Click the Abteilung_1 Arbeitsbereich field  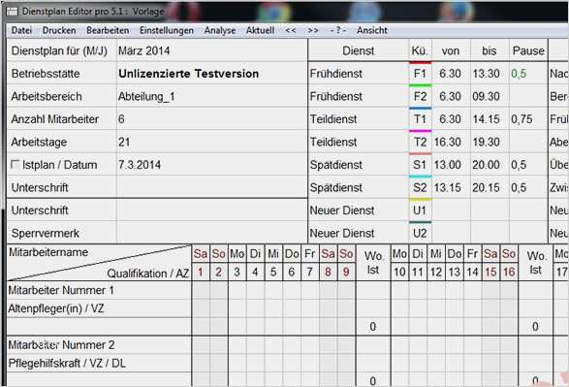[x=212, y=96]
